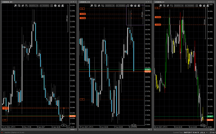Click the rightmost toolbar icon in W1 chart
The width and height of the screenshot is (216, 134).
(63, 6)
